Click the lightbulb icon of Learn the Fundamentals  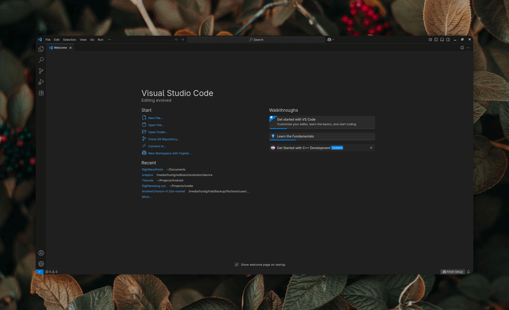click(273, 136)
